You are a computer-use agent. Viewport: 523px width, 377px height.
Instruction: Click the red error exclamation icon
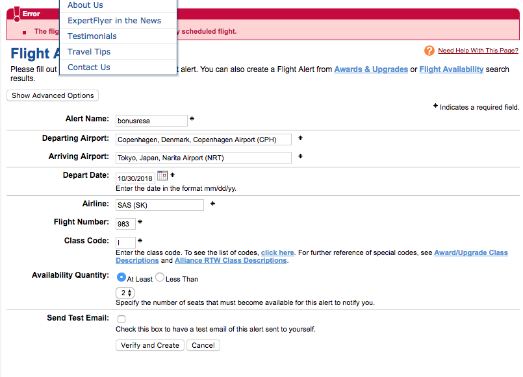pos(17,13)
